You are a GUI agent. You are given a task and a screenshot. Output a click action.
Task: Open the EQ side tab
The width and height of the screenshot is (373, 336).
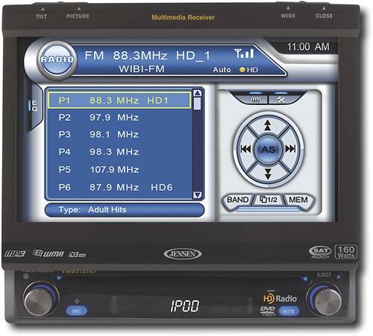click(34, 106)
